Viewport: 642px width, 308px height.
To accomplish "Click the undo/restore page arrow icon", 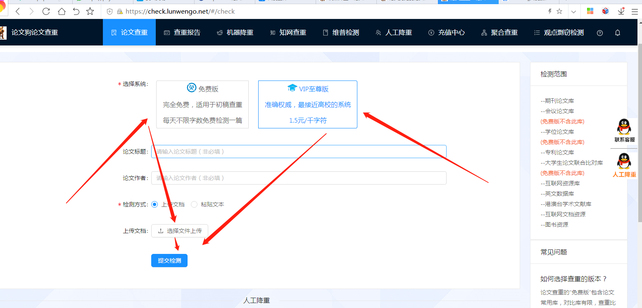I will tap(76, 12).
